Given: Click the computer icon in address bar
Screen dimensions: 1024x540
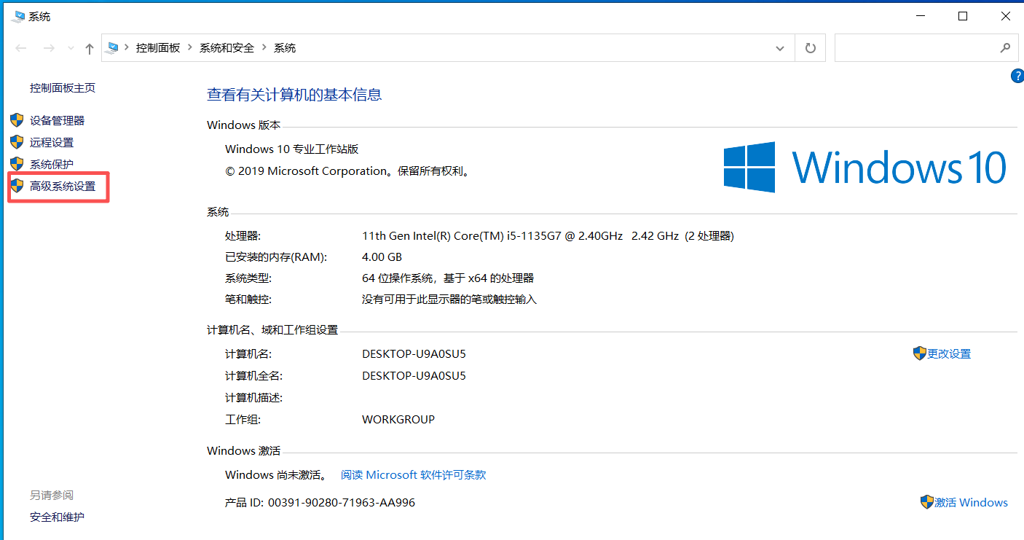Looking at the screenshot, I should [112, 48].
